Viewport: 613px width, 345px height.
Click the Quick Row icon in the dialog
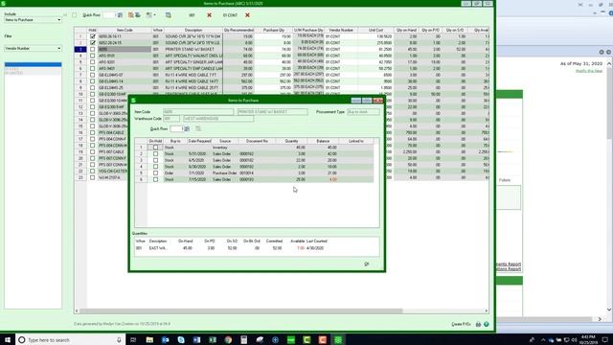tap(187, 128)
